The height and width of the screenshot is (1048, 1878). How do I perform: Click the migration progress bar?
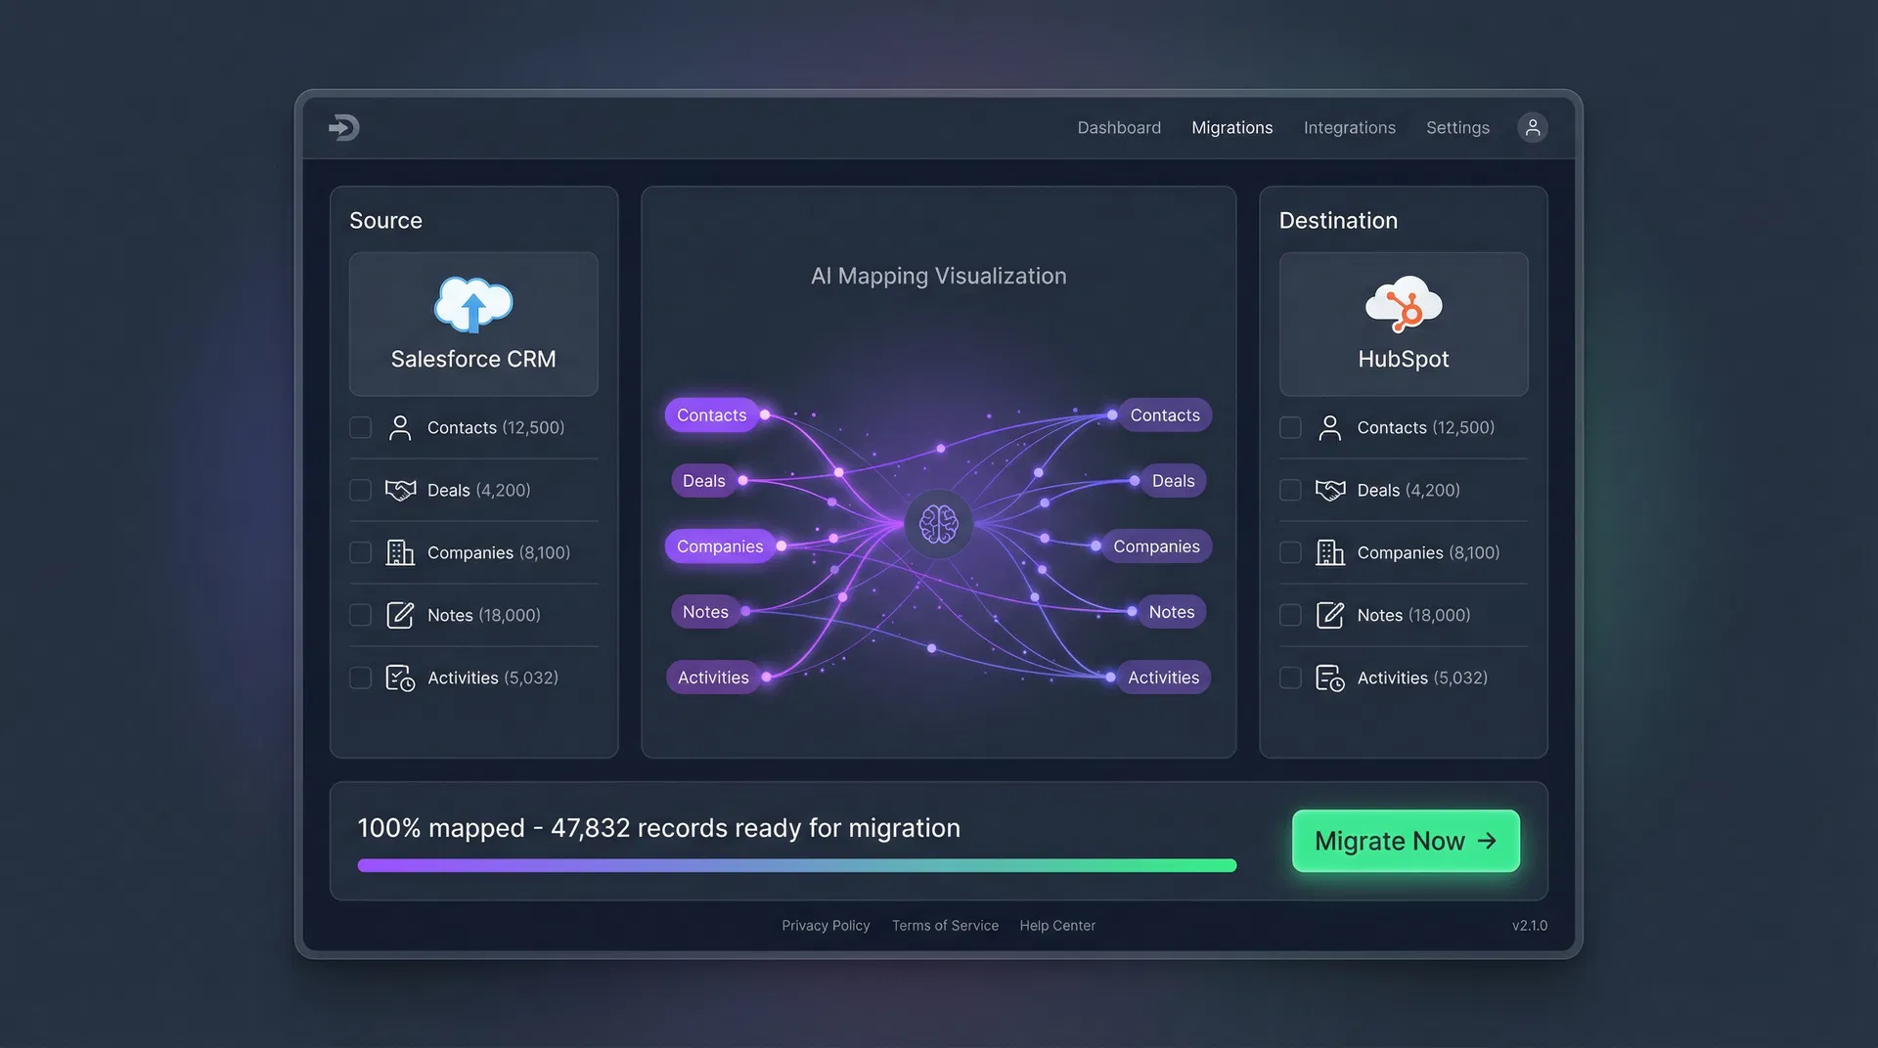797,864
